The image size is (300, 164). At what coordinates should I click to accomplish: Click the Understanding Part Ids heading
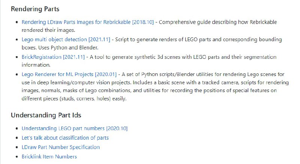[x=46, y=115]
